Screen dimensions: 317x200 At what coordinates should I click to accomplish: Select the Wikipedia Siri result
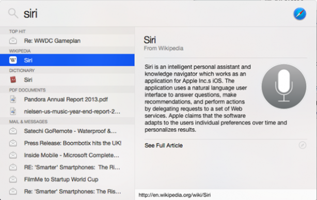tap(67, 60)
